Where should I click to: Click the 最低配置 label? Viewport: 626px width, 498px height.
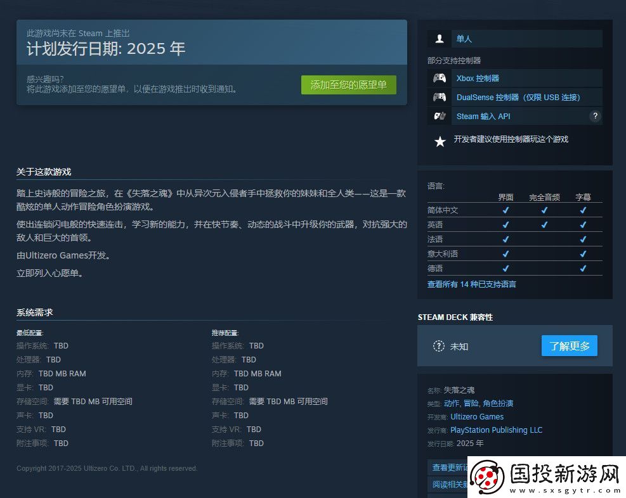[x=30, y=333]
